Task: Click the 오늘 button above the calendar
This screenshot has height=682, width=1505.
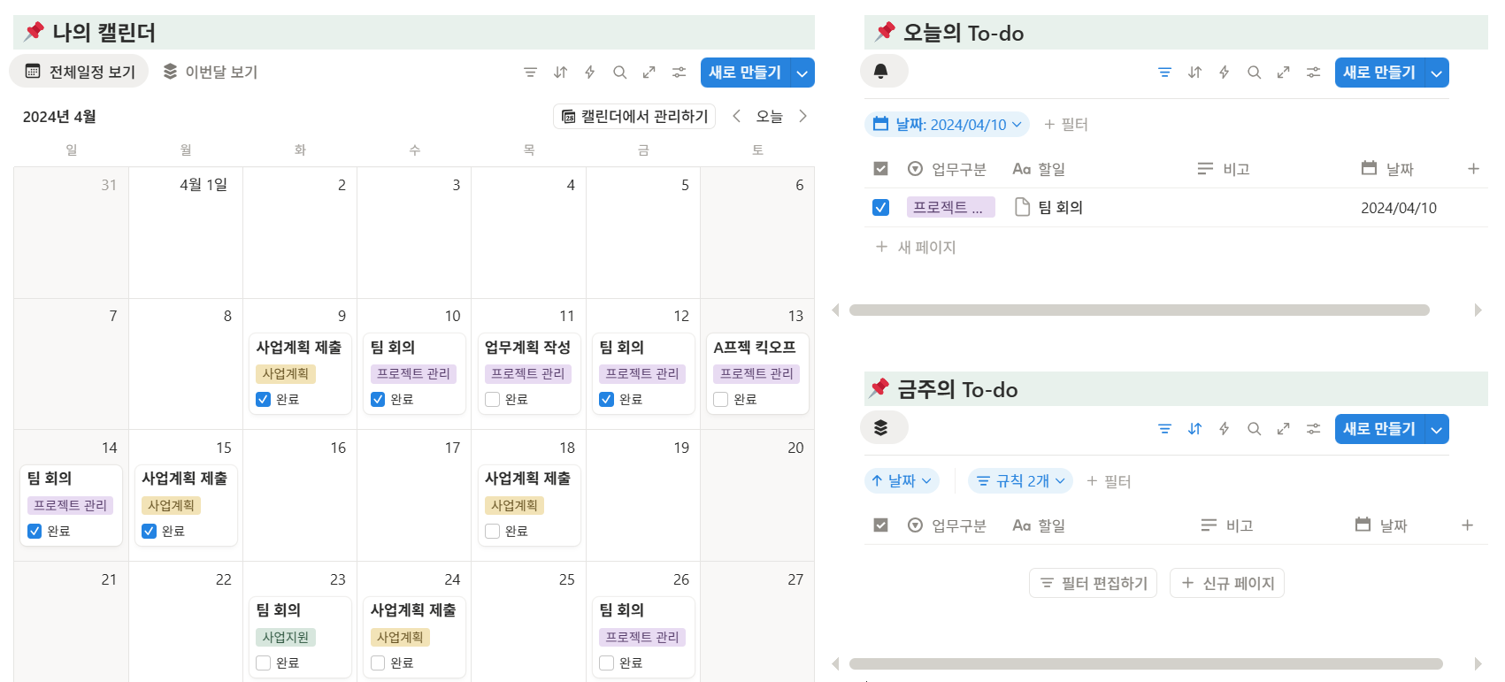Action: click(769, 116)
